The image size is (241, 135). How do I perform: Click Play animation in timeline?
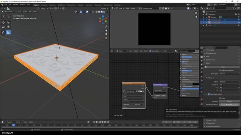(x=102, y=122)
